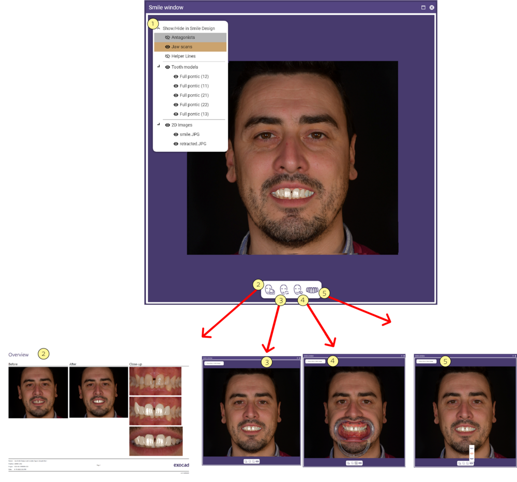Hide Full pontic (22) eye toggle
The height and width of the screenshot is (482, 517).
(x=176, y=105)
